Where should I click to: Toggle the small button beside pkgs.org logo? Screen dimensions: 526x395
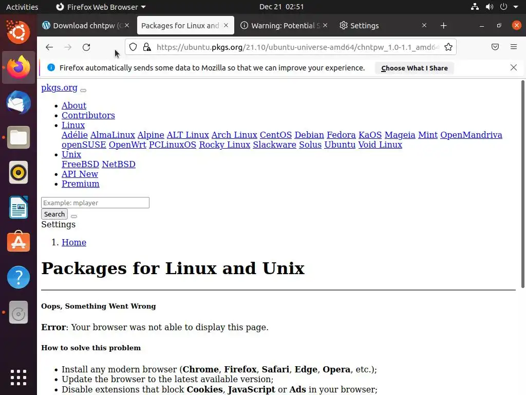tap(83, 91)
